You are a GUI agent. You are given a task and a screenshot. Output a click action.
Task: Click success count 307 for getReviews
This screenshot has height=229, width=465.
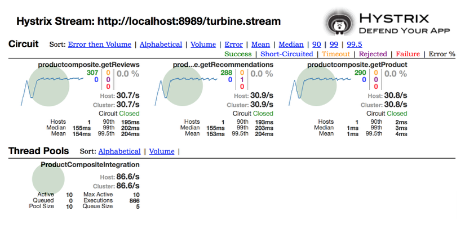tap(92, 73)
